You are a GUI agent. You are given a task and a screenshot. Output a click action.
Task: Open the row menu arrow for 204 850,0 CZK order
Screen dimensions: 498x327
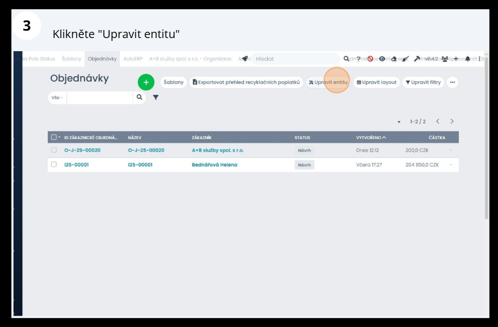click(x=451, y=165)
